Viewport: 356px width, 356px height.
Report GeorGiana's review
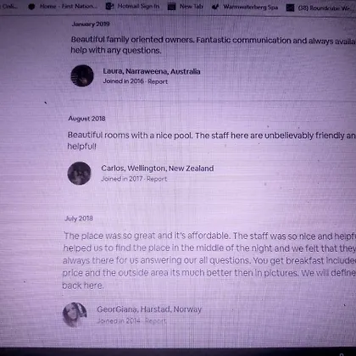tap(156, 321)
